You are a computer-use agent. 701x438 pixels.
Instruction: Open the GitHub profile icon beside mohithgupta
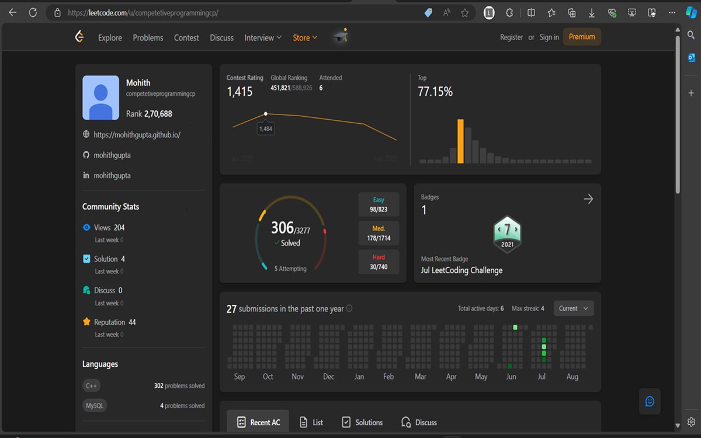(86, 155)
